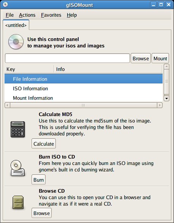This screenshot has width=174, height=223.
Task: Click the Calculate button for MD5
Action: pyautogui.click(x=44, y=144)
